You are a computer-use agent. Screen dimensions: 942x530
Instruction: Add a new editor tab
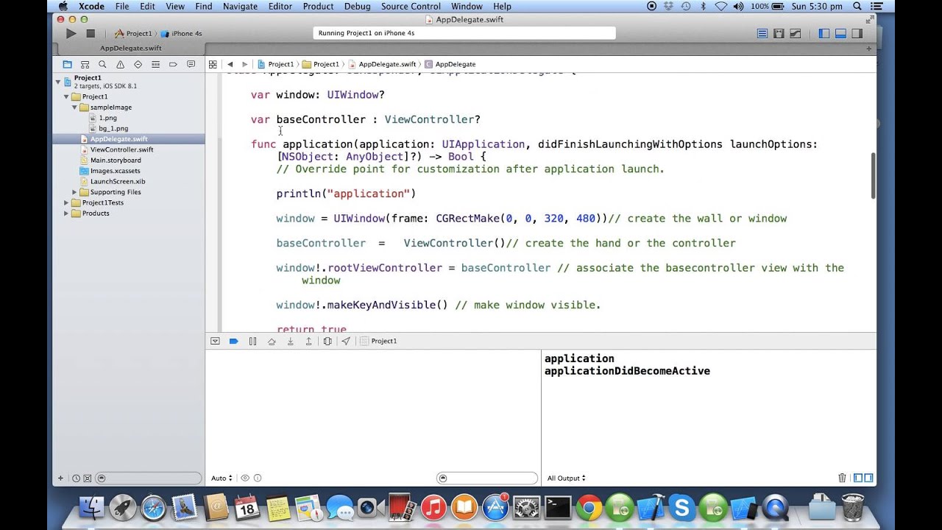[869, 48]
